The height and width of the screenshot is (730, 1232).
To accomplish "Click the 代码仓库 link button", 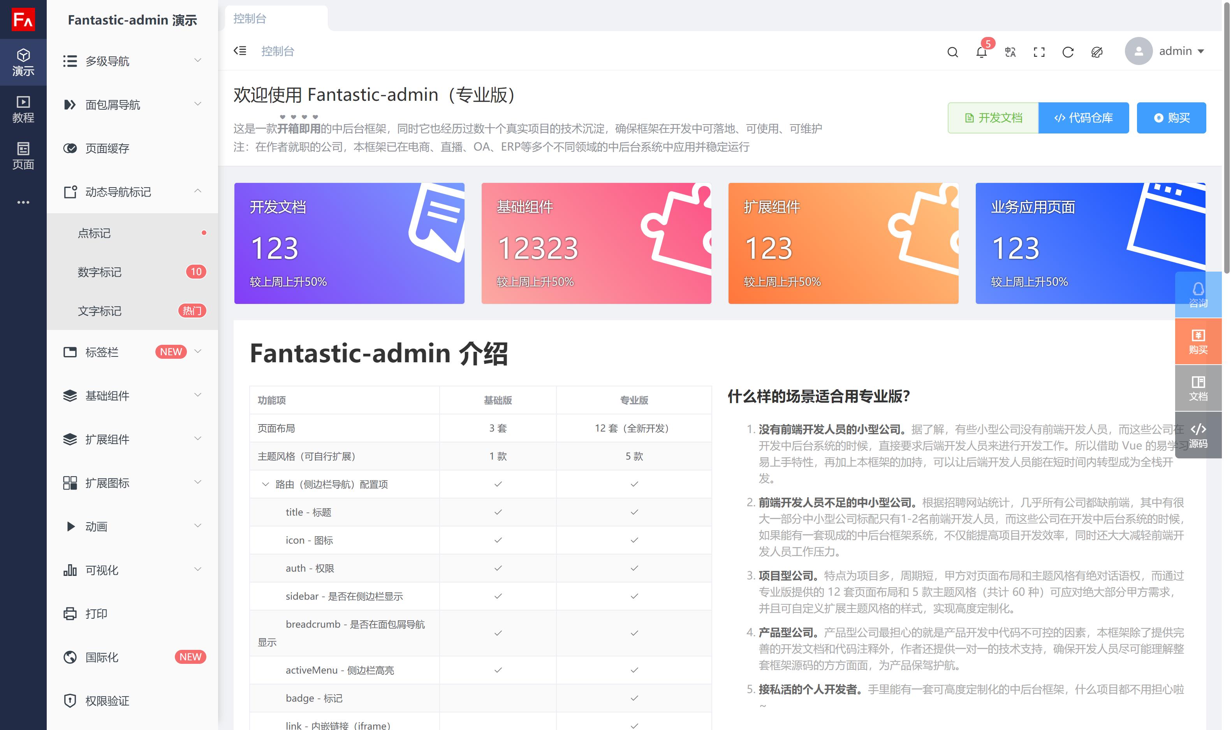I will (1085, 118).
